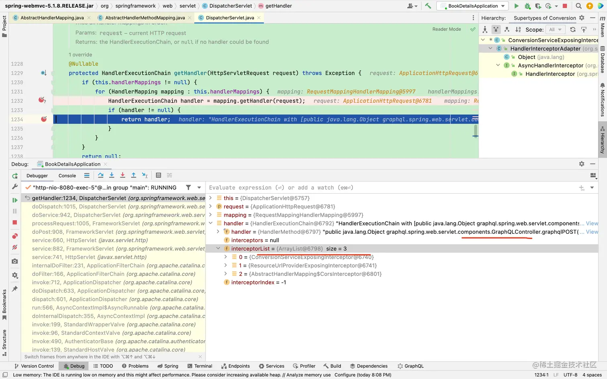
Task: Pin the debug tab with the pin icon
Action: click(x=15, y=289)
